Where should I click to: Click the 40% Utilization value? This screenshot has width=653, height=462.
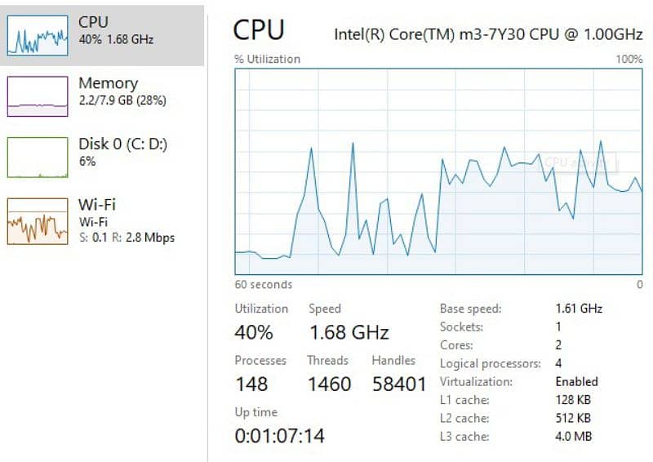pyautogui.click(x=254, y=332)
